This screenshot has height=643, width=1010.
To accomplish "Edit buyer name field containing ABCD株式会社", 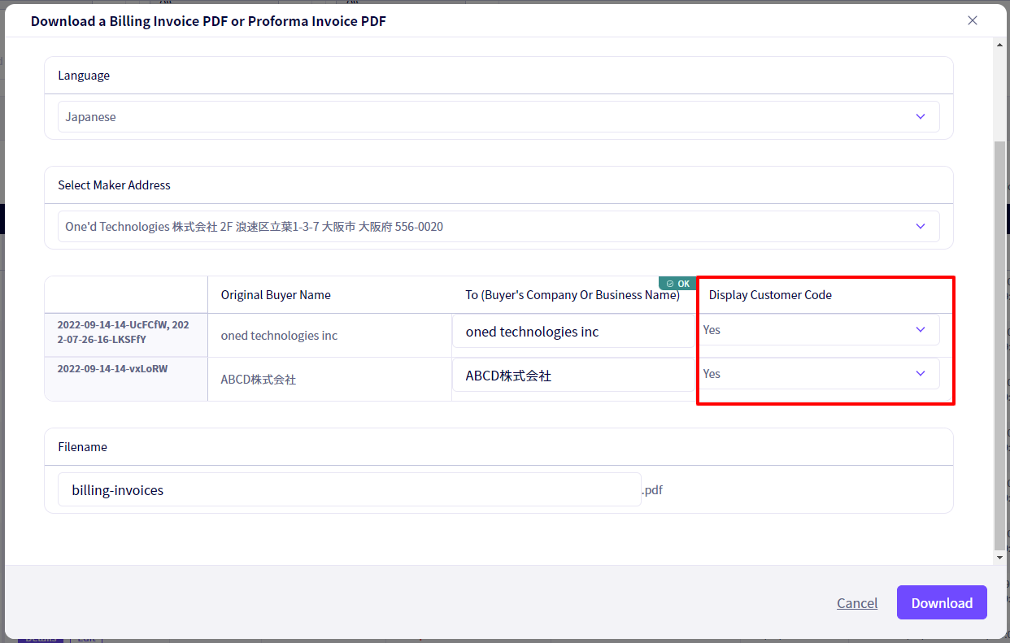I will [573, 376].
